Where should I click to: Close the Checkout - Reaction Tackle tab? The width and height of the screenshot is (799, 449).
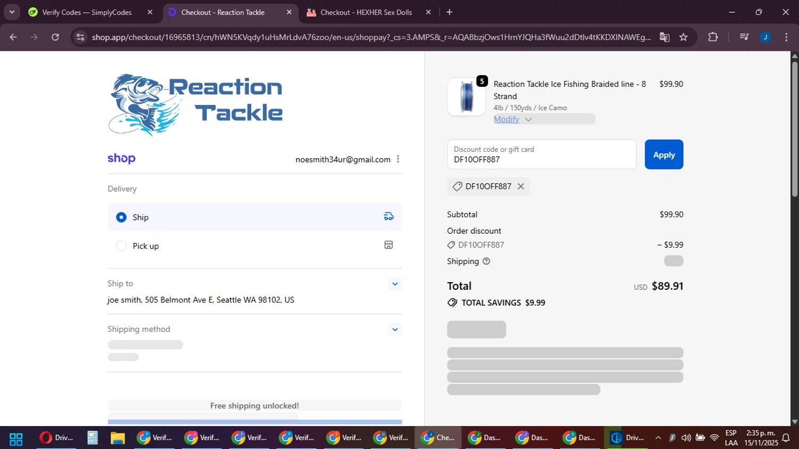click(x=289, y=12)
